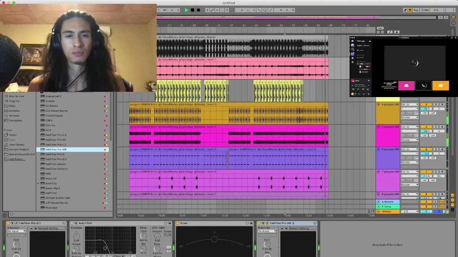Stop playback using the transport Stop button
The width and height of the screenshot is (458, 257).
coord(193,10)
